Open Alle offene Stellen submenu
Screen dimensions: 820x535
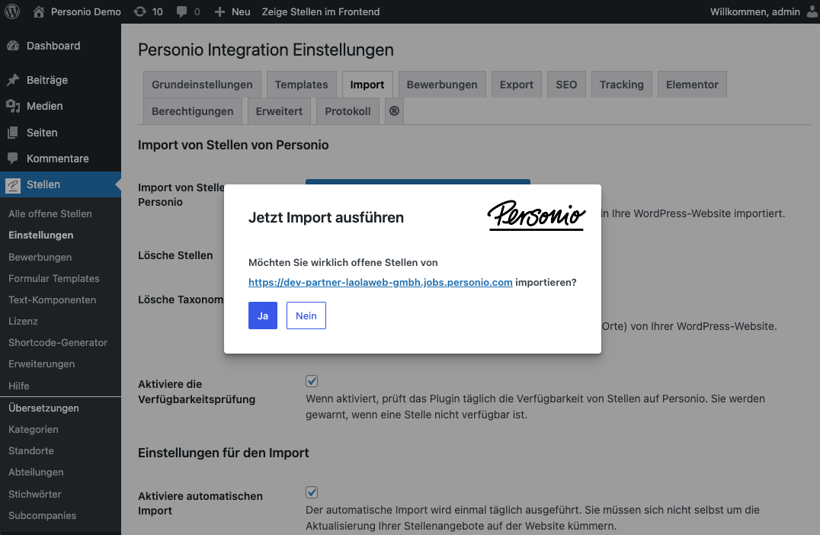(50, 214)
